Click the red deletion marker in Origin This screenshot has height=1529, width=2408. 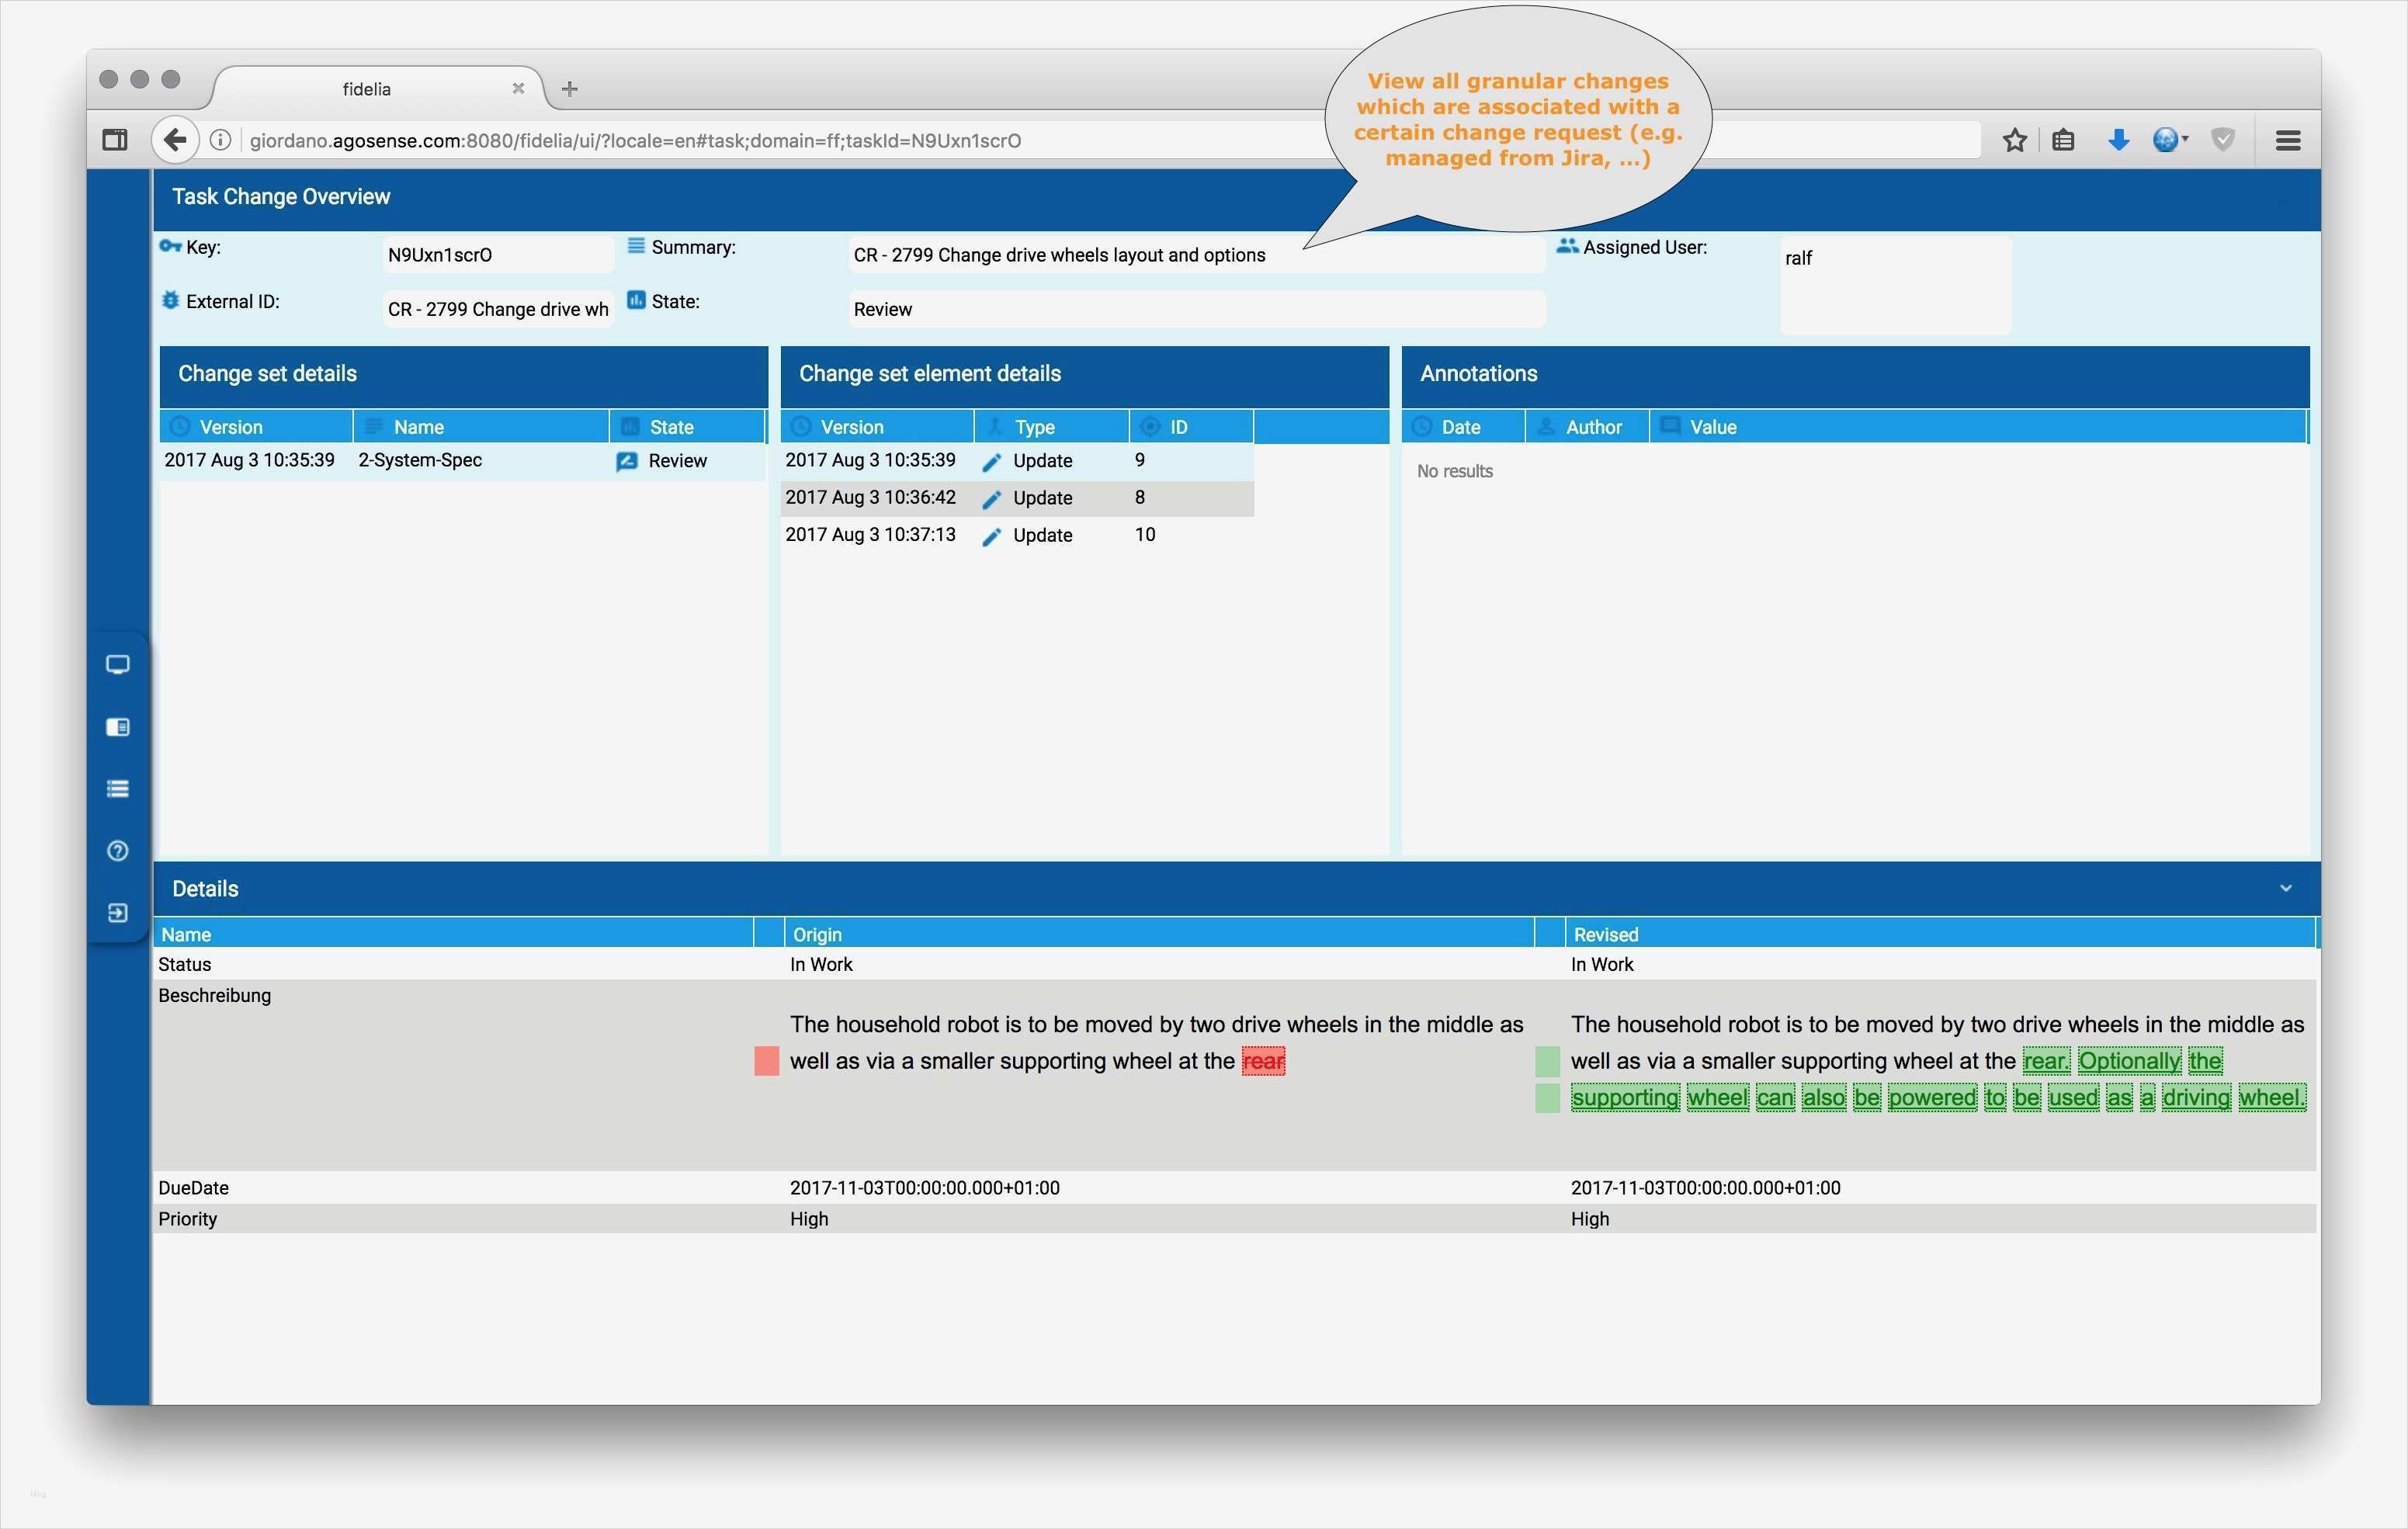coord(766,1061)
